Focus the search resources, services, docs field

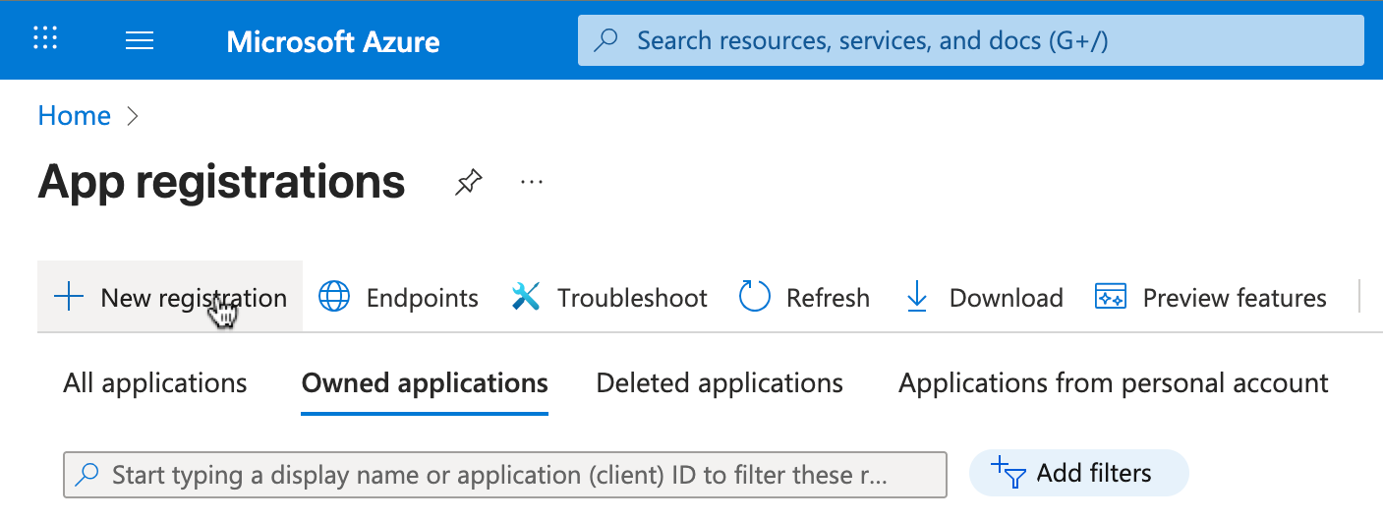click(970, 40)
